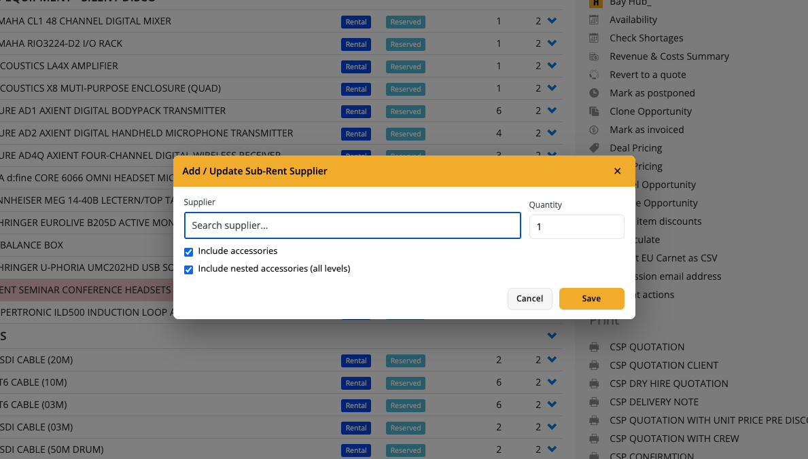Click Rental badge on LA4X Amplifier row

356,67
